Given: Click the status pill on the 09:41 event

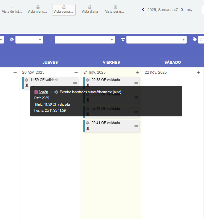Looking at the screenshot, I should (x=136, y=126).
